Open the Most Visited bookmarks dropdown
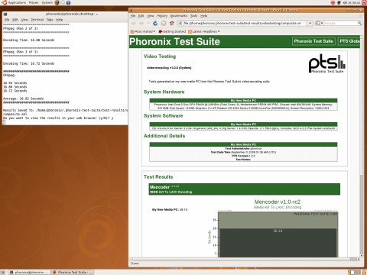This screenshot has width=367, height=275. click(143, 31)
